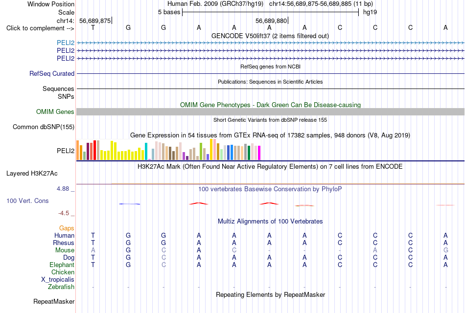
Task: Click the OMIM Gene Phenotypes green title
Action: coord(270,105)
